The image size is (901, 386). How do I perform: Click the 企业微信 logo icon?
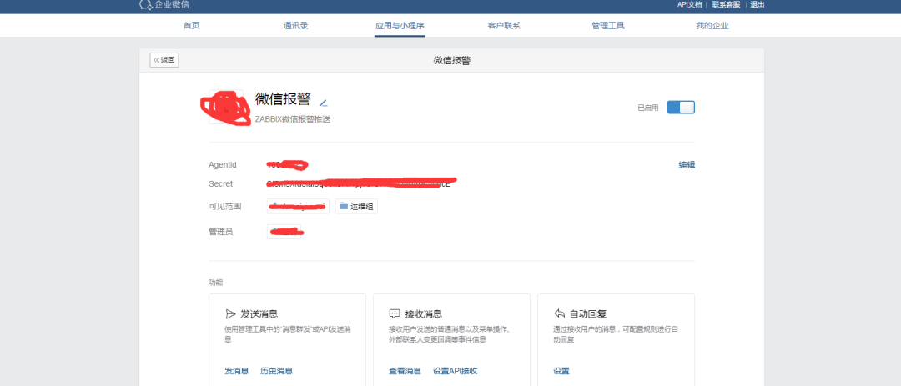(145, 5)
